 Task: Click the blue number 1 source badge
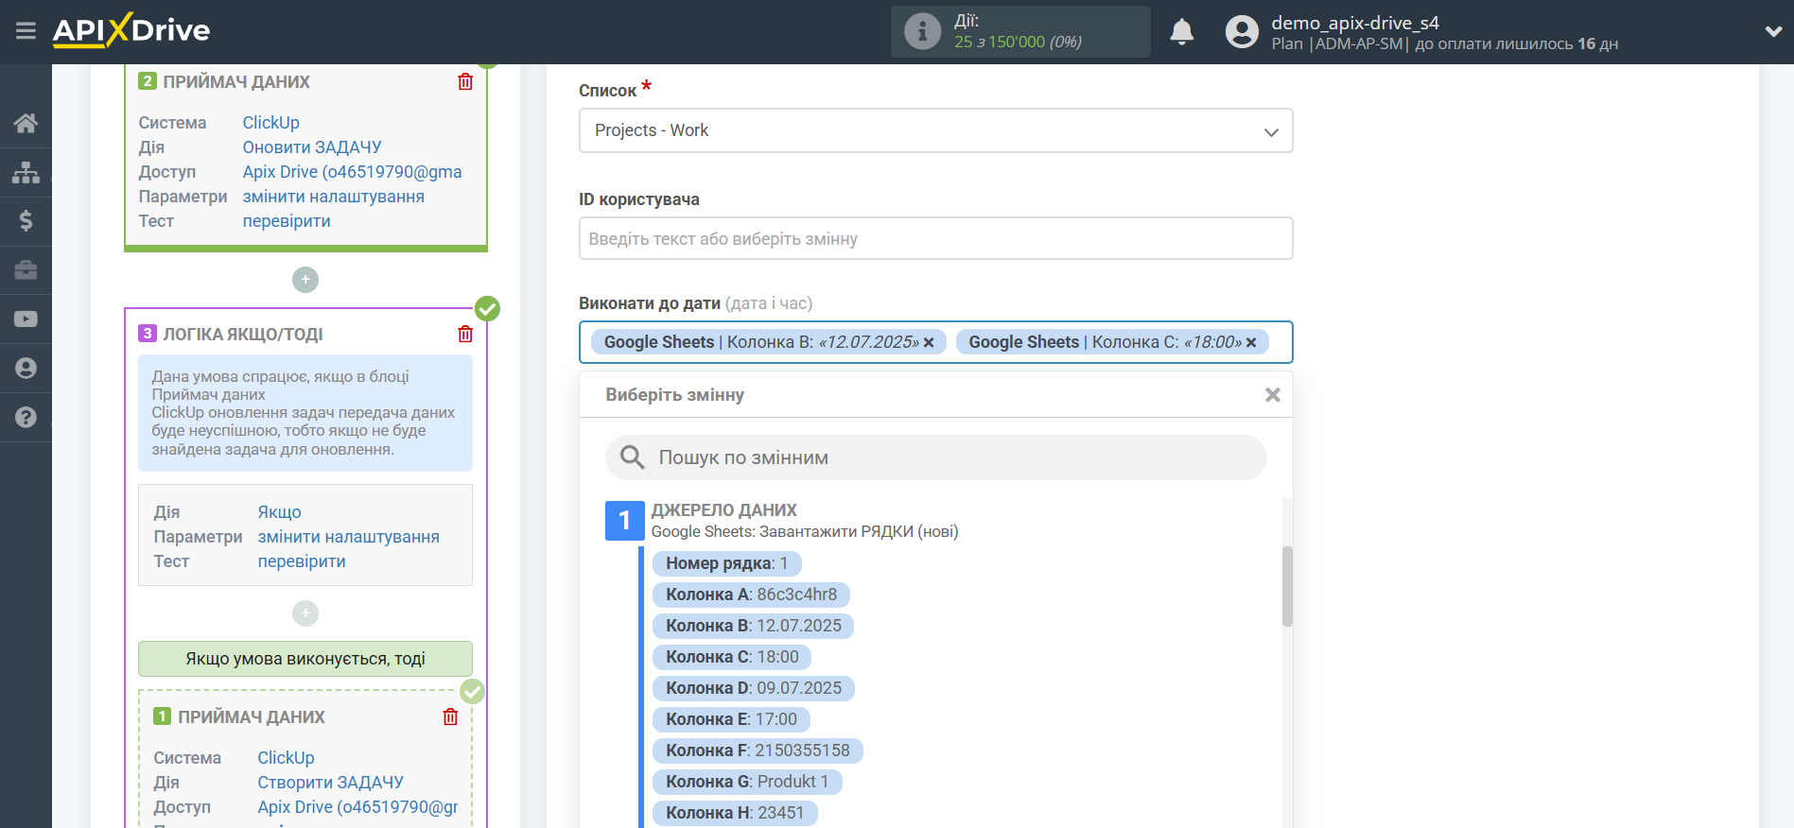coord(624,521)
